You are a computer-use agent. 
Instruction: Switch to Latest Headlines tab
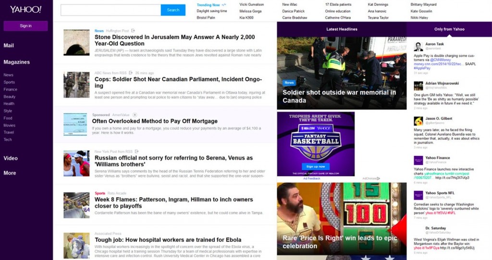tap(342, 29)
